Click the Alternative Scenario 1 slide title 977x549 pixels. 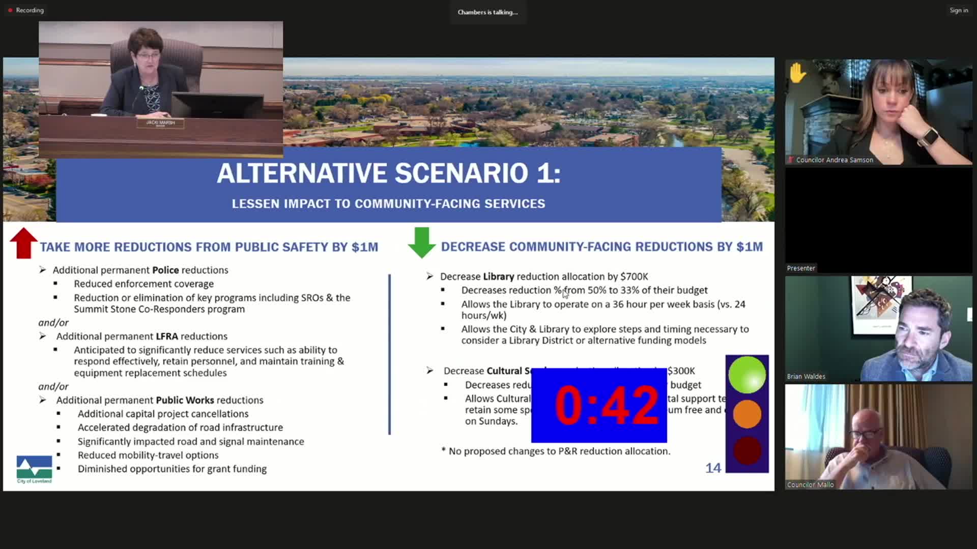pyautogui.click(x=388, y=173)
